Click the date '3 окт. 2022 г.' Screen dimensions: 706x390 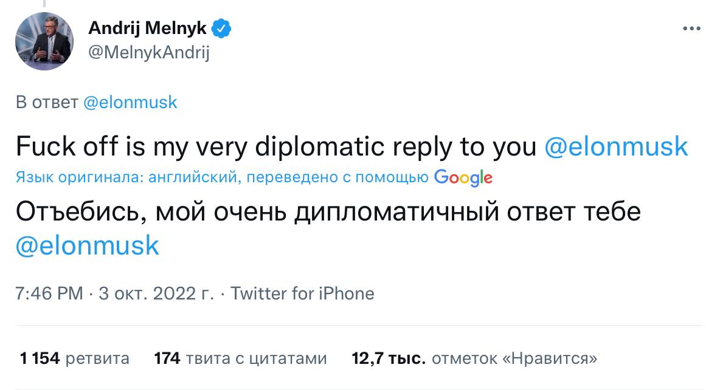(156, 294)
